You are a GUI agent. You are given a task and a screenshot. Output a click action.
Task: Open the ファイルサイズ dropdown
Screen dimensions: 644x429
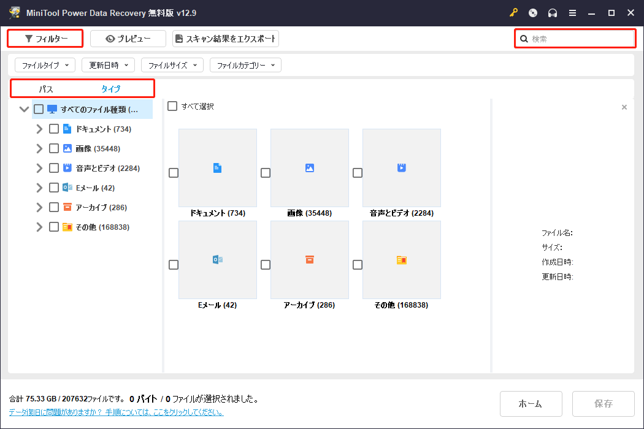pyautogui.click(x=172, y=65)
